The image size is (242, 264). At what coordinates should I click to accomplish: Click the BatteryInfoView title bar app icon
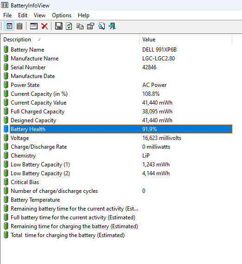[x=5, y=5]
